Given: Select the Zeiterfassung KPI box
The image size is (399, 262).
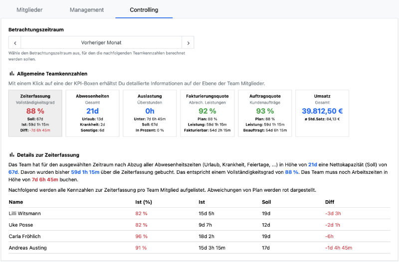Looking at the screenshot, I should point(35,113).
